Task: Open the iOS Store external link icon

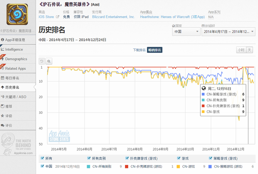Action: [x=57, y=17]
